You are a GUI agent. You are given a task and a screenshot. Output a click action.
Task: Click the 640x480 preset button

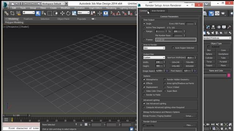click(175, 66)
